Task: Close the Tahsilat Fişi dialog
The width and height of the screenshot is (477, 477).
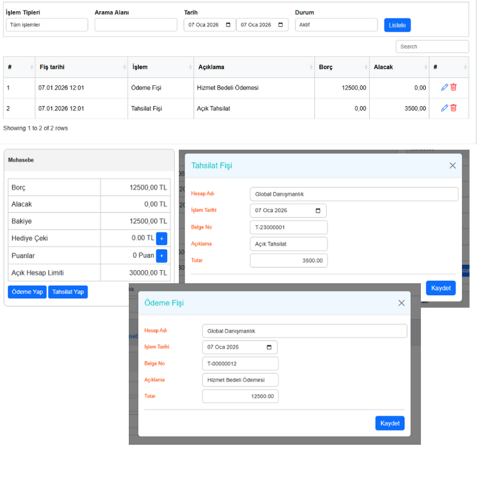Action: pos(453,166)
